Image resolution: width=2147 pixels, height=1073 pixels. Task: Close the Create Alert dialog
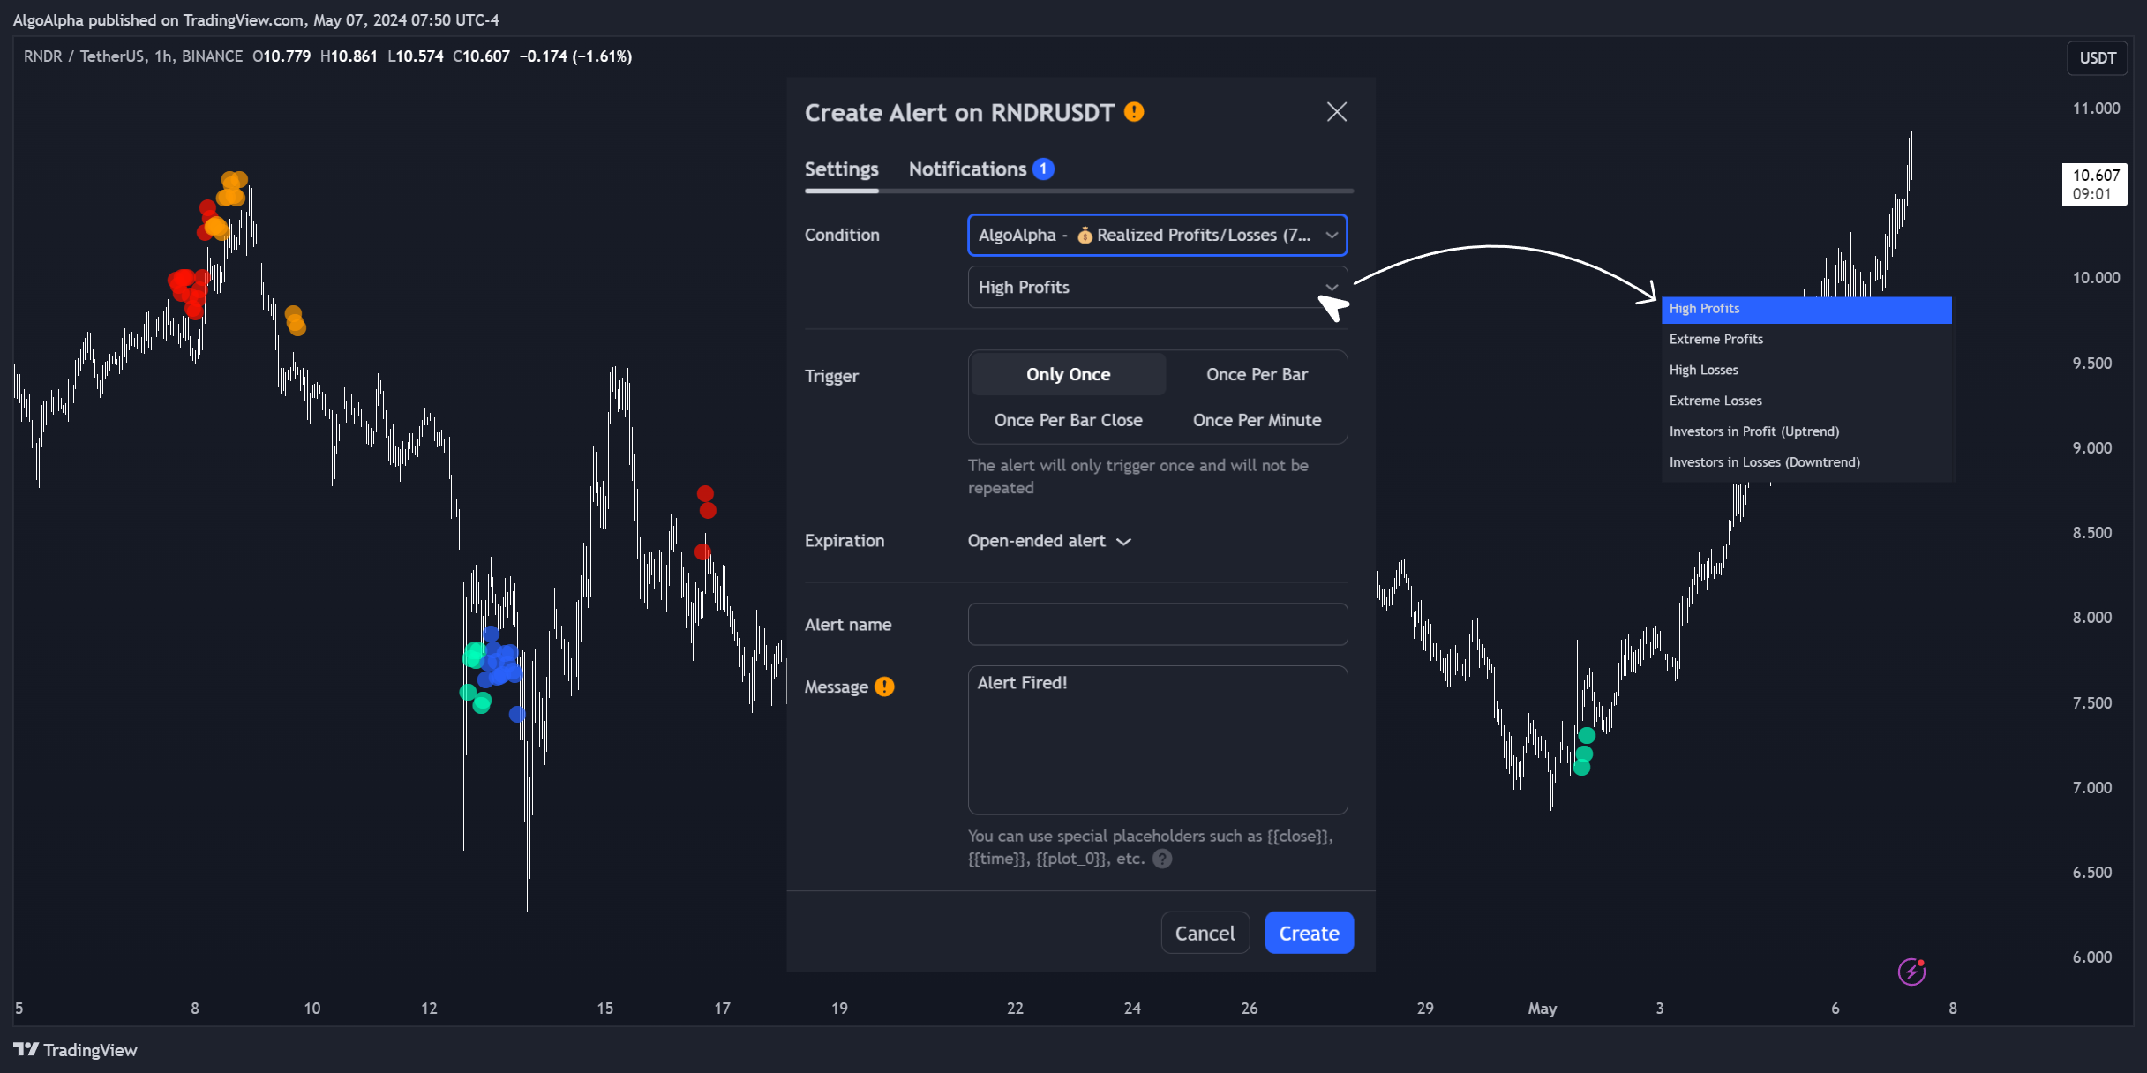point(1336,112)
